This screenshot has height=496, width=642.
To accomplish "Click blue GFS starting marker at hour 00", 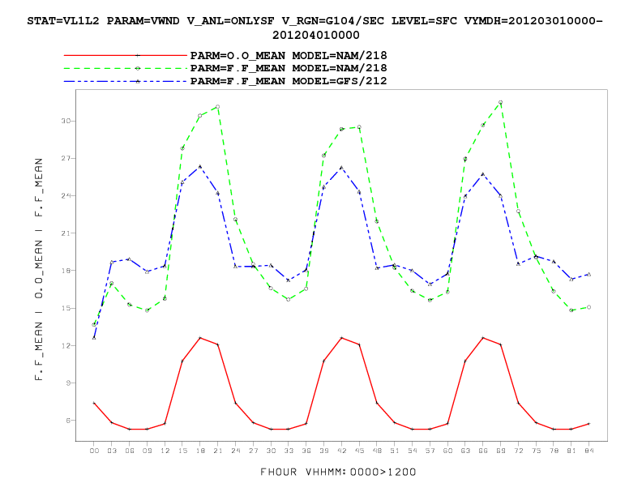I will [94, 338].
